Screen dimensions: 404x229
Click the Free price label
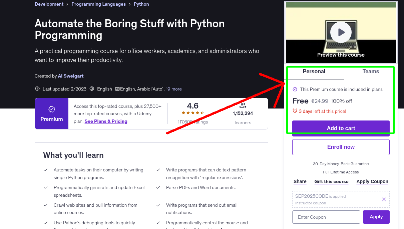point(300,101)
